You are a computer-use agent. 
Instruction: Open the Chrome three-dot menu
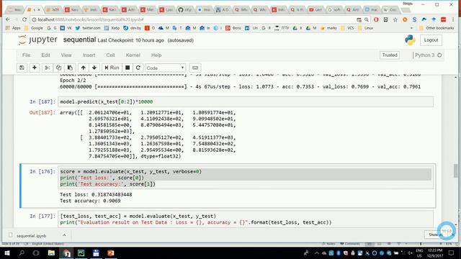[x=453, y=19]
